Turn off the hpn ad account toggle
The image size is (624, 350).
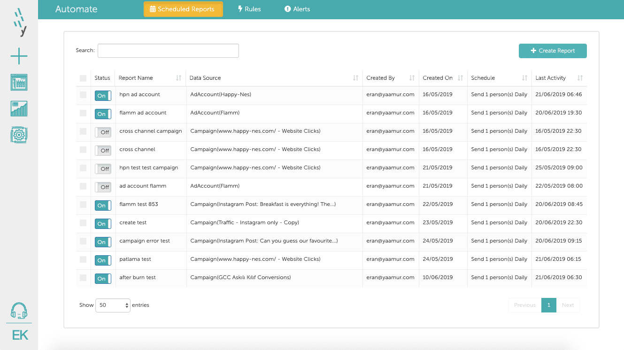[103, 96]
